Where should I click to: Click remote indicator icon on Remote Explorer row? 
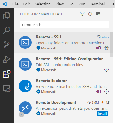(99, 91)
